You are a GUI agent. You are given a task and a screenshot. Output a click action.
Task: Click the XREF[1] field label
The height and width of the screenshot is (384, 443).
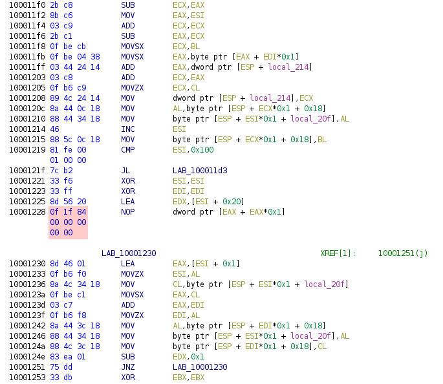click(338, 253)
